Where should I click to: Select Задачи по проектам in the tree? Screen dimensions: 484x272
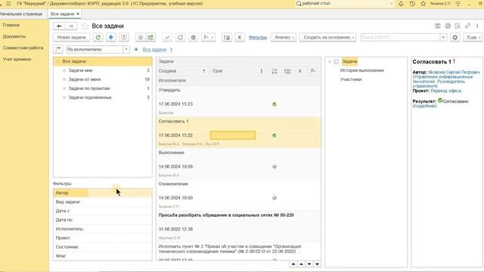tap(89, 88)
